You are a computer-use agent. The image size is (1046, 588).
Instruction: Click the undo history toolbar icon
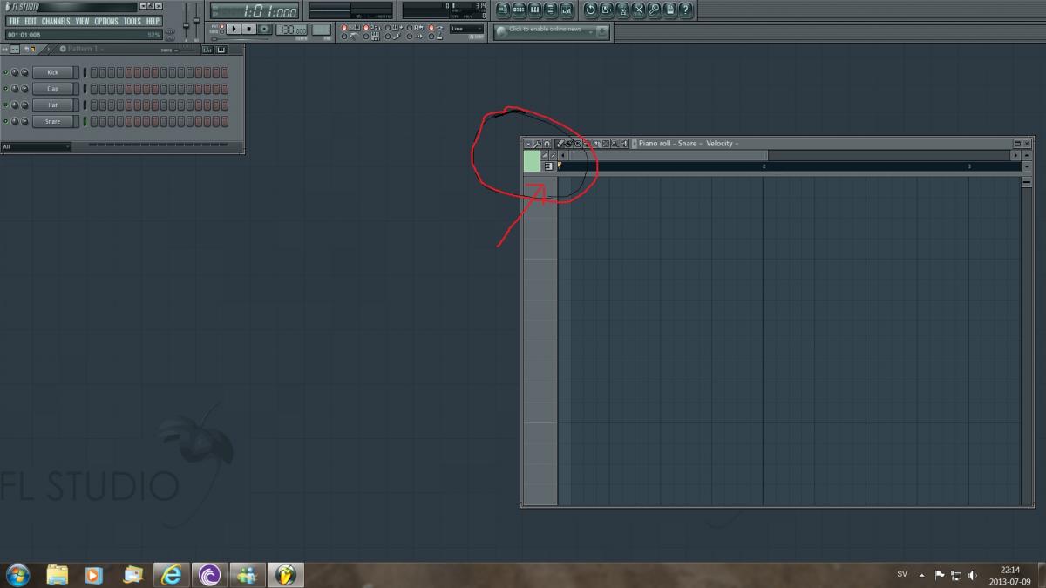(591, 10)
